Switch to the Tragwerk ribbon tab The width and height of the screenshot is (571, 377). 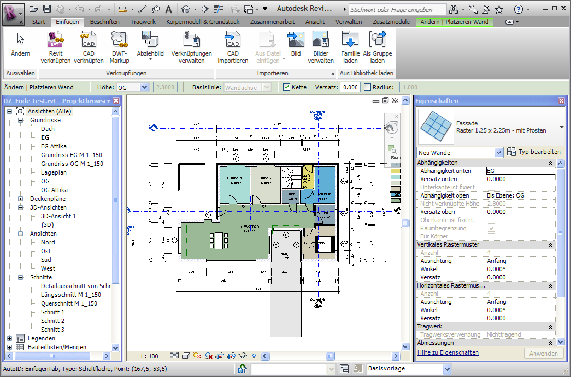tap(142, 22)
